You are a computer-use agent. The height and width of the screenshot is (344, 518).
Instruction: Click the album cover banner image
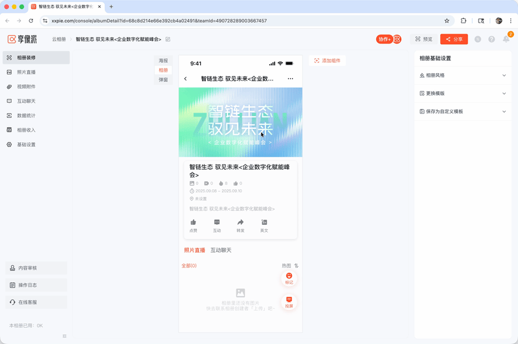(x=240, y=122)
